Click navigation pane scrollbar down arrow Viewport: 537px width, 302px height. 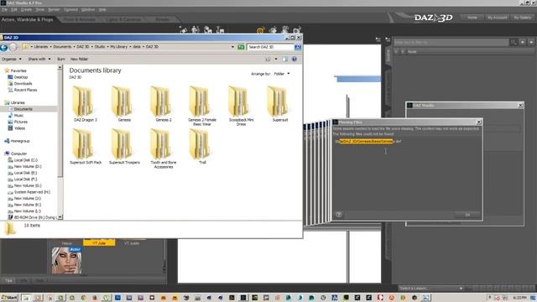click(x=60, y=217)
